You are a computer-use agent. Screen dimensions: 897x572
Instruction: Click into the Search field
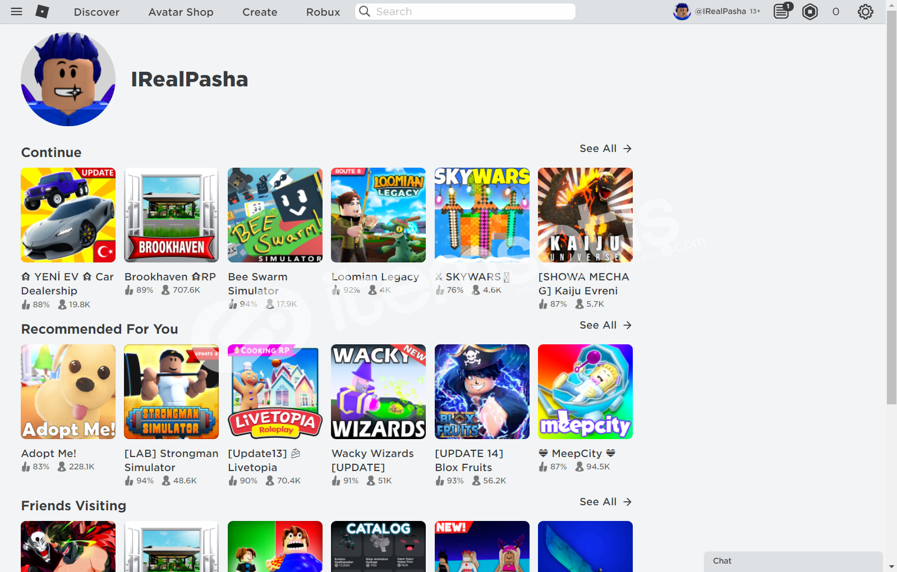pyautogui.click(x=465, y=11)
